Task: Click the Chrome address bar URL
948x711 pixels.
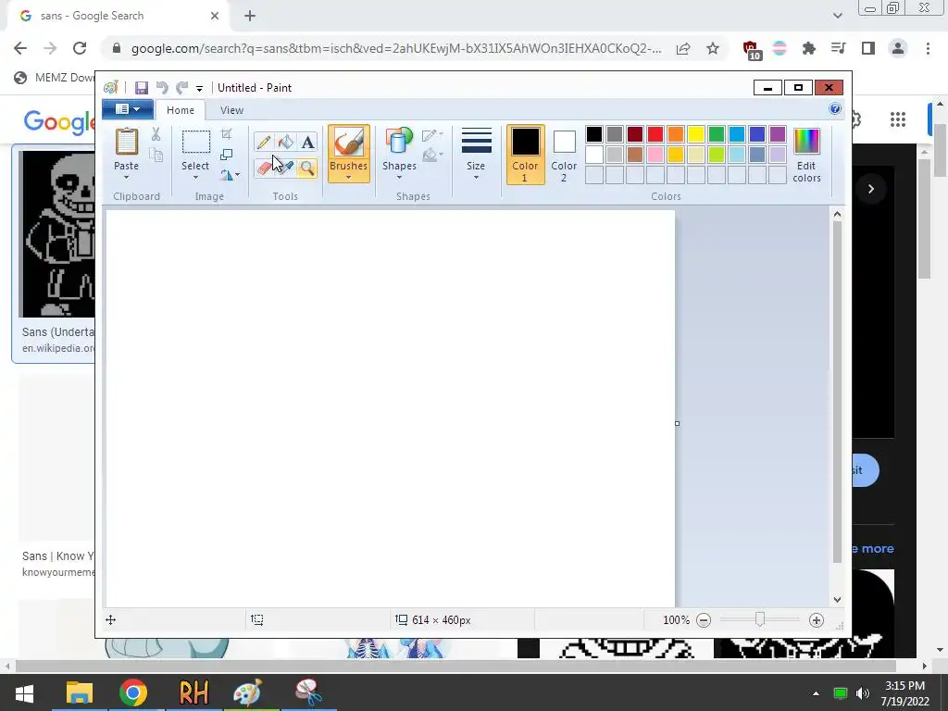Action: click(396, 48)
